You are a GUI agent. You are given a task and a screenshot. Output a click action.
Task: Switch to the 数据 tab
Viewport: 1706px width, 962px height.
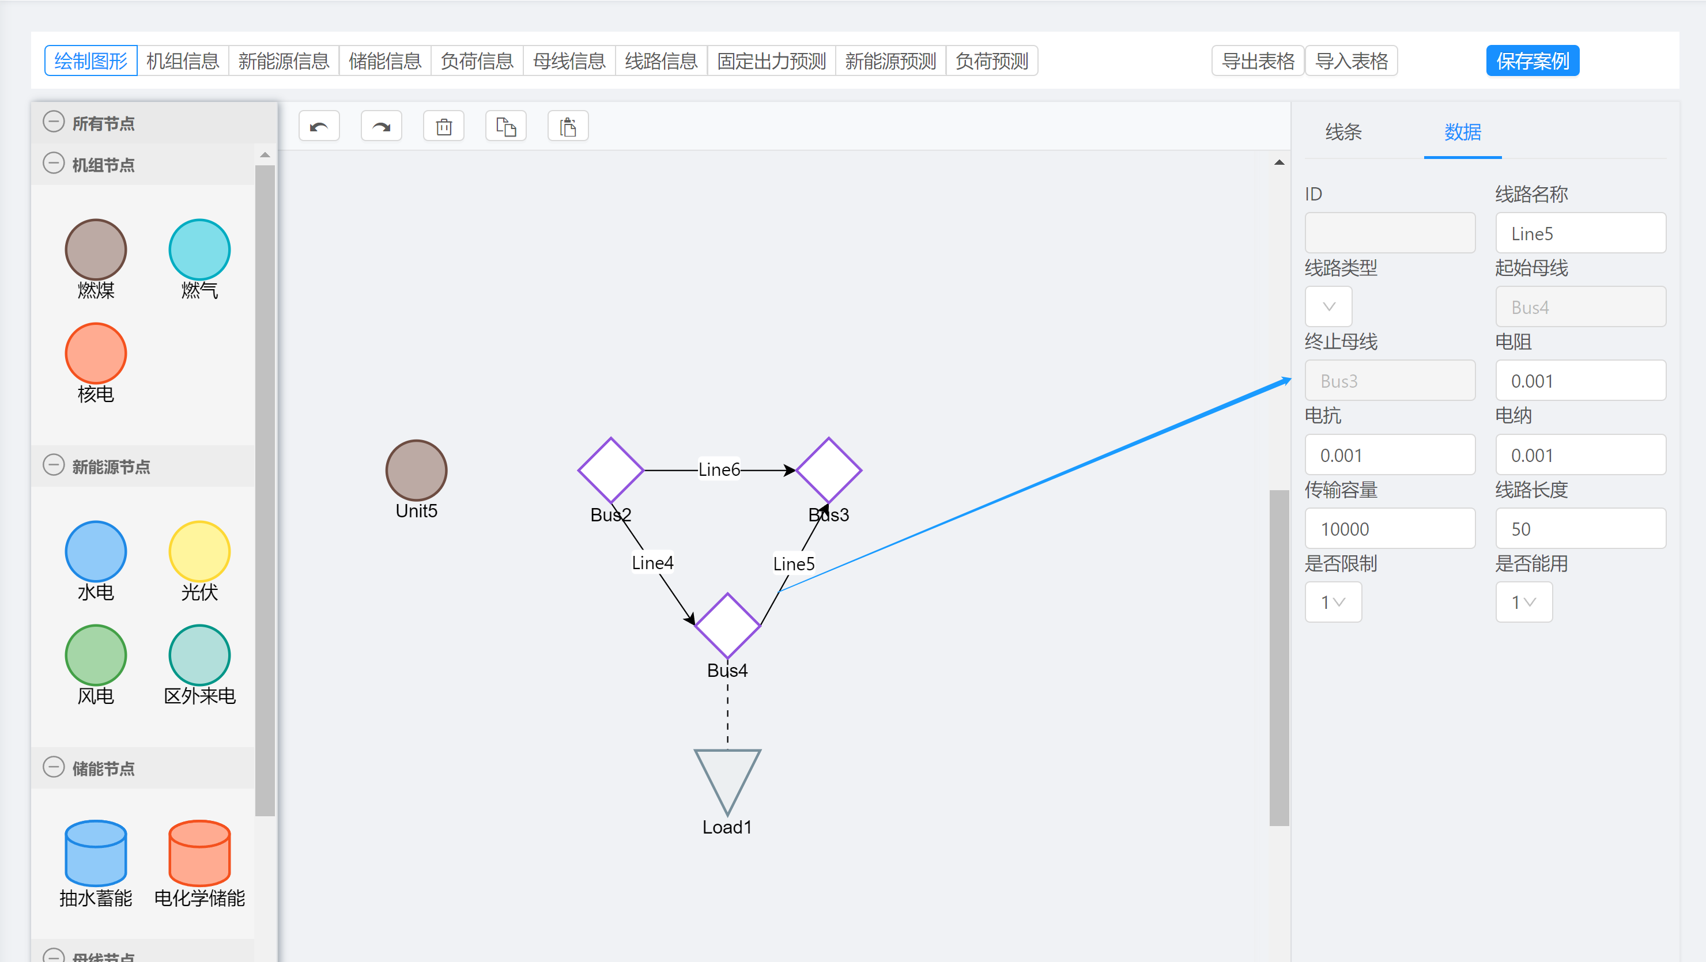coord(1462,132)
